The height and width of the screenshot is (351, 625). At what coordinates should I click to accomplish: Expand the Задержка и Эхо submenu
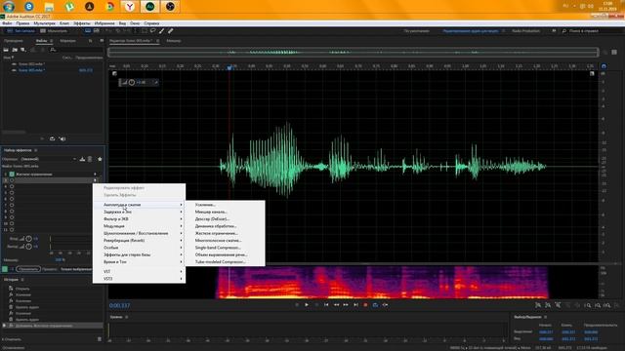(139, 212)
